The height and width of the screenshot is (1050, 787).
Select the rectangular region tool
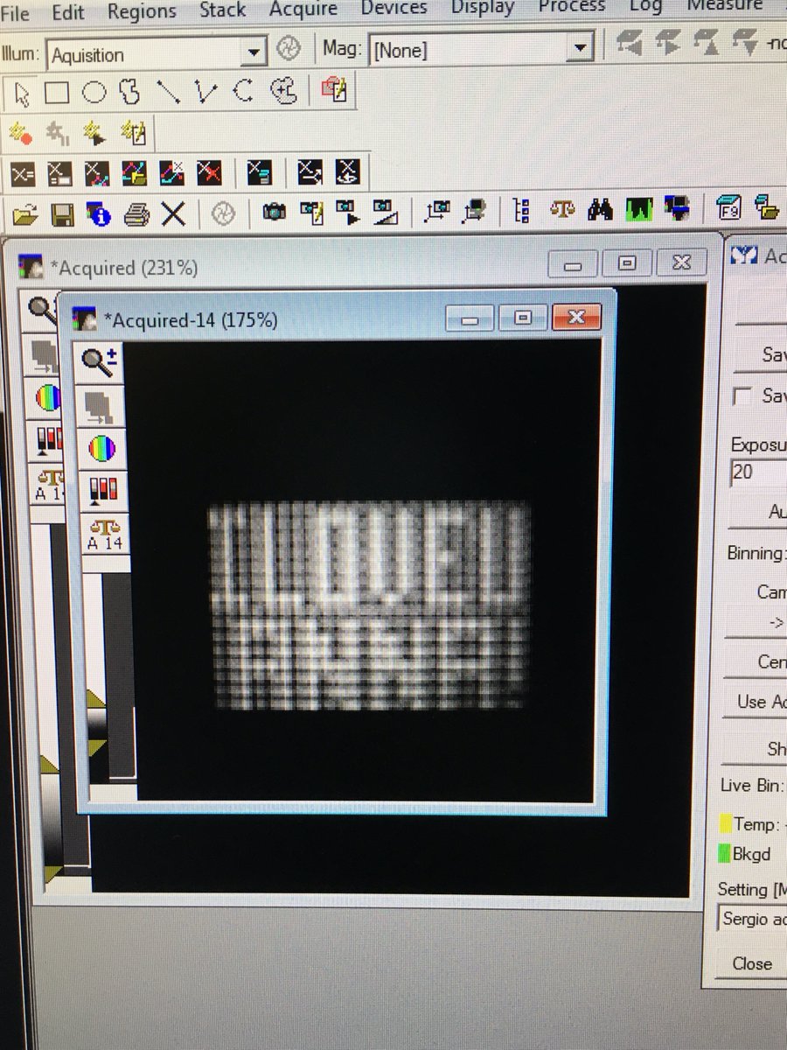coord(57,92)
